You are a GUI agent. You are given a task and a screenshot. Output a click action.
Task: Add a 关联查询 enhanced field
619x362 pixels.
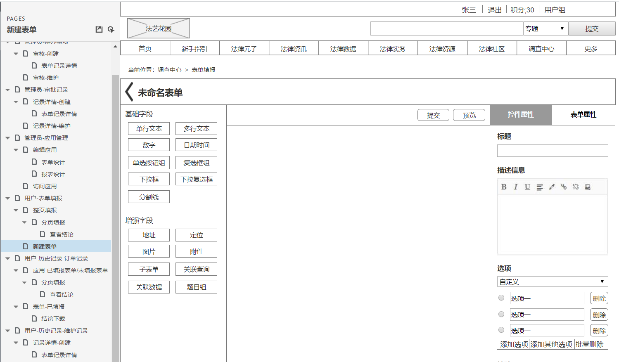tap(196, 269)
